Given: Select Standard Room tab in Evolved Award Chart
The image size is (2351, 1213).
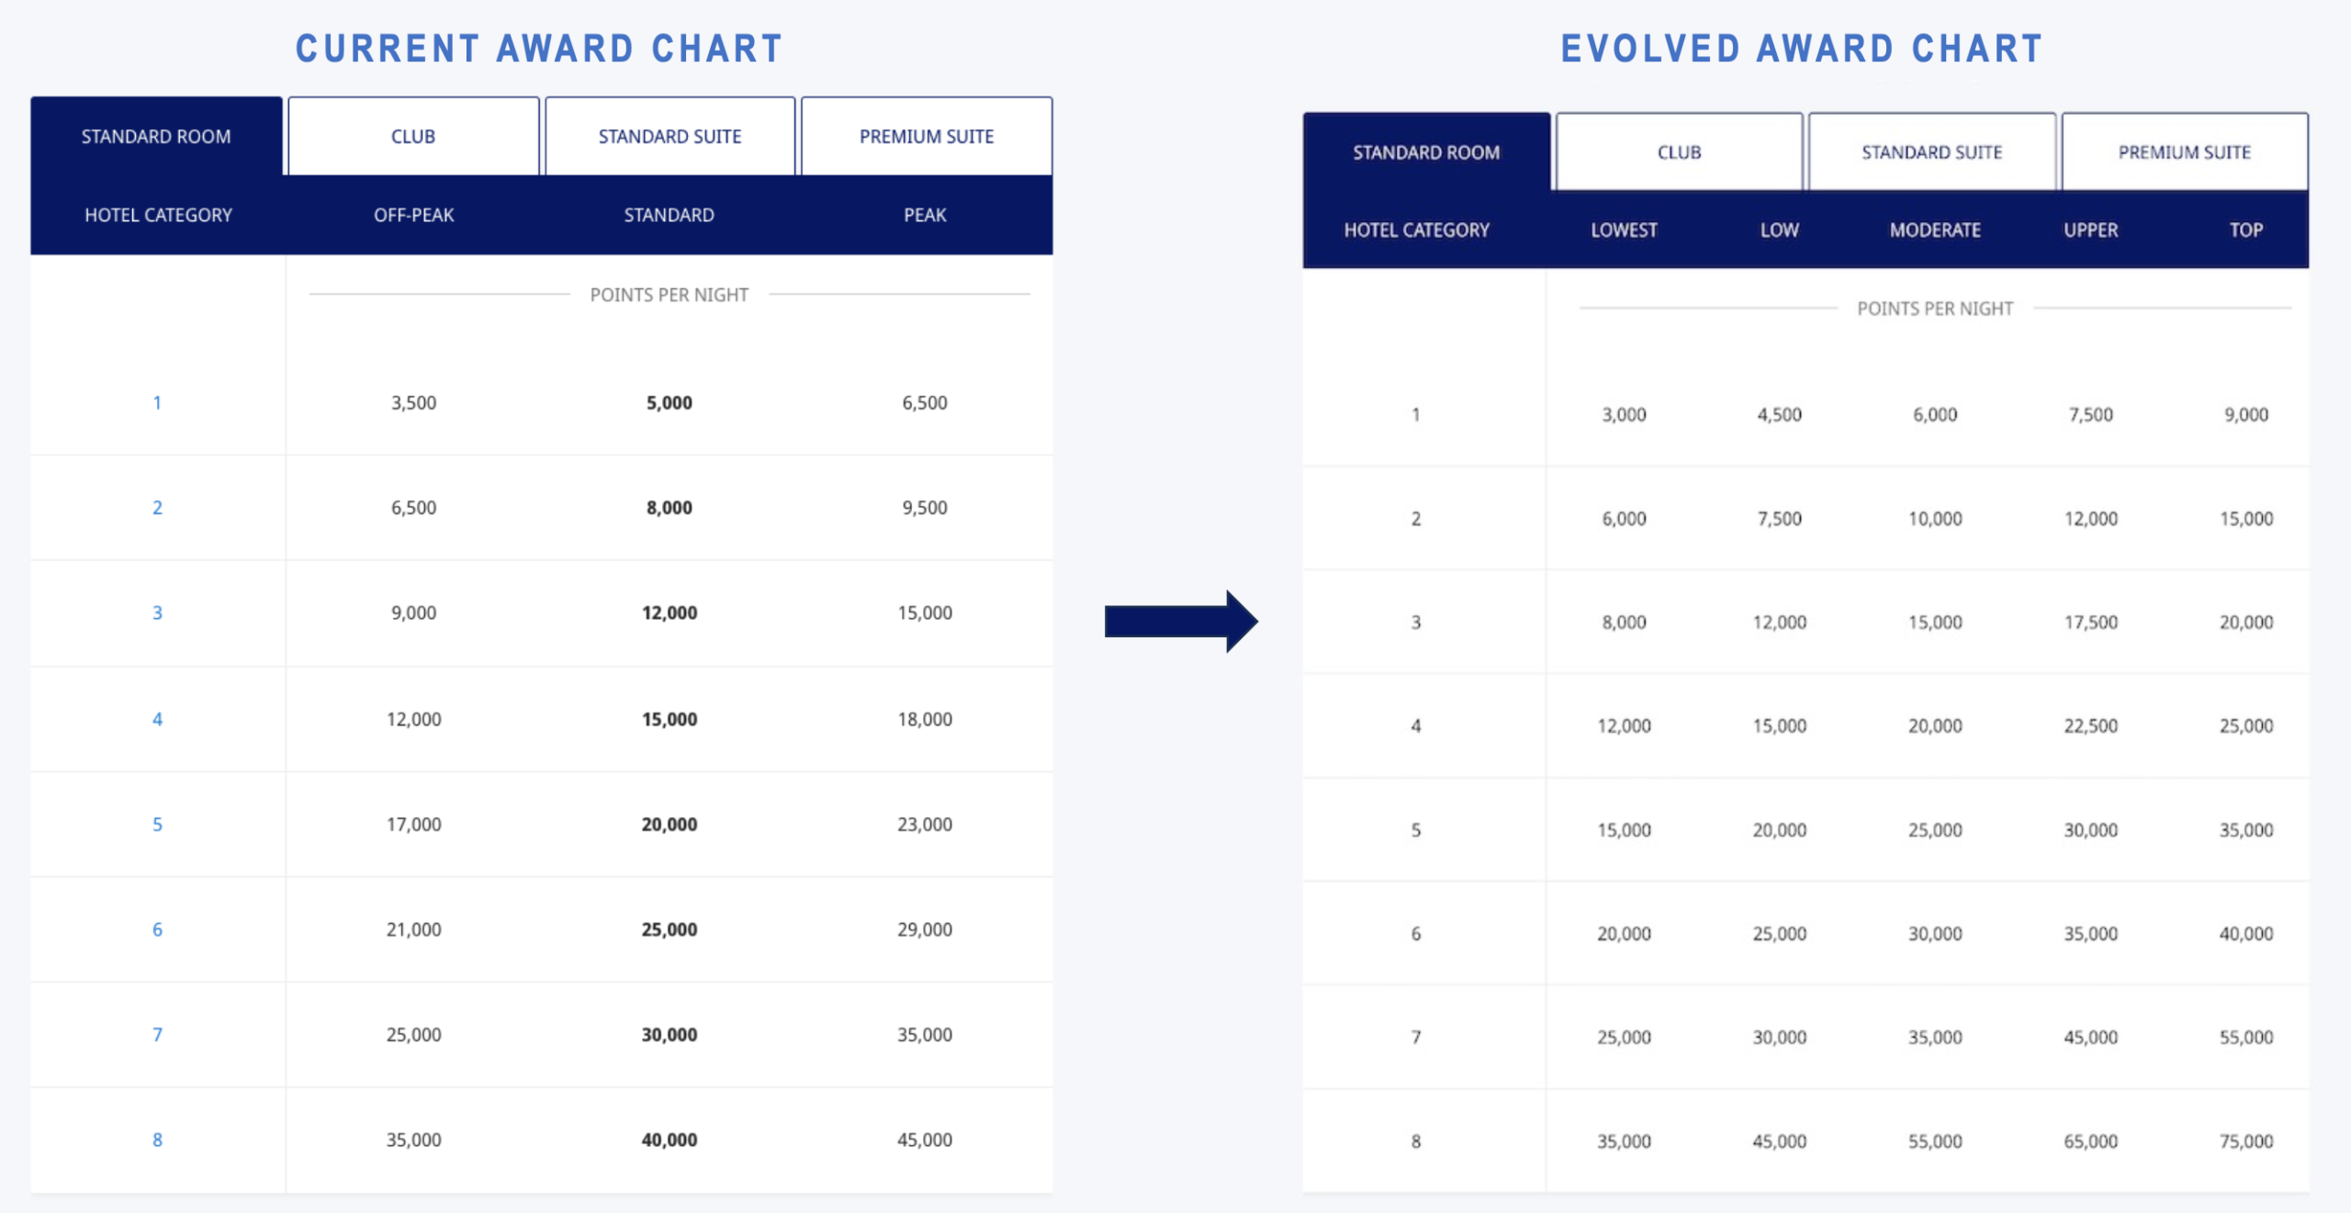Looking at the screenshot, I should (1426, 152).
